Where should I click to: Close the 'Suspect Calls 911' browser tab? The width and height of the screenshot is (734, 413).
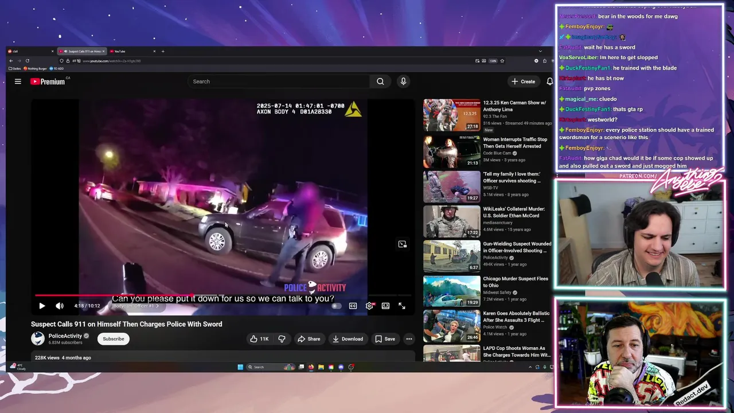(104, 51)
